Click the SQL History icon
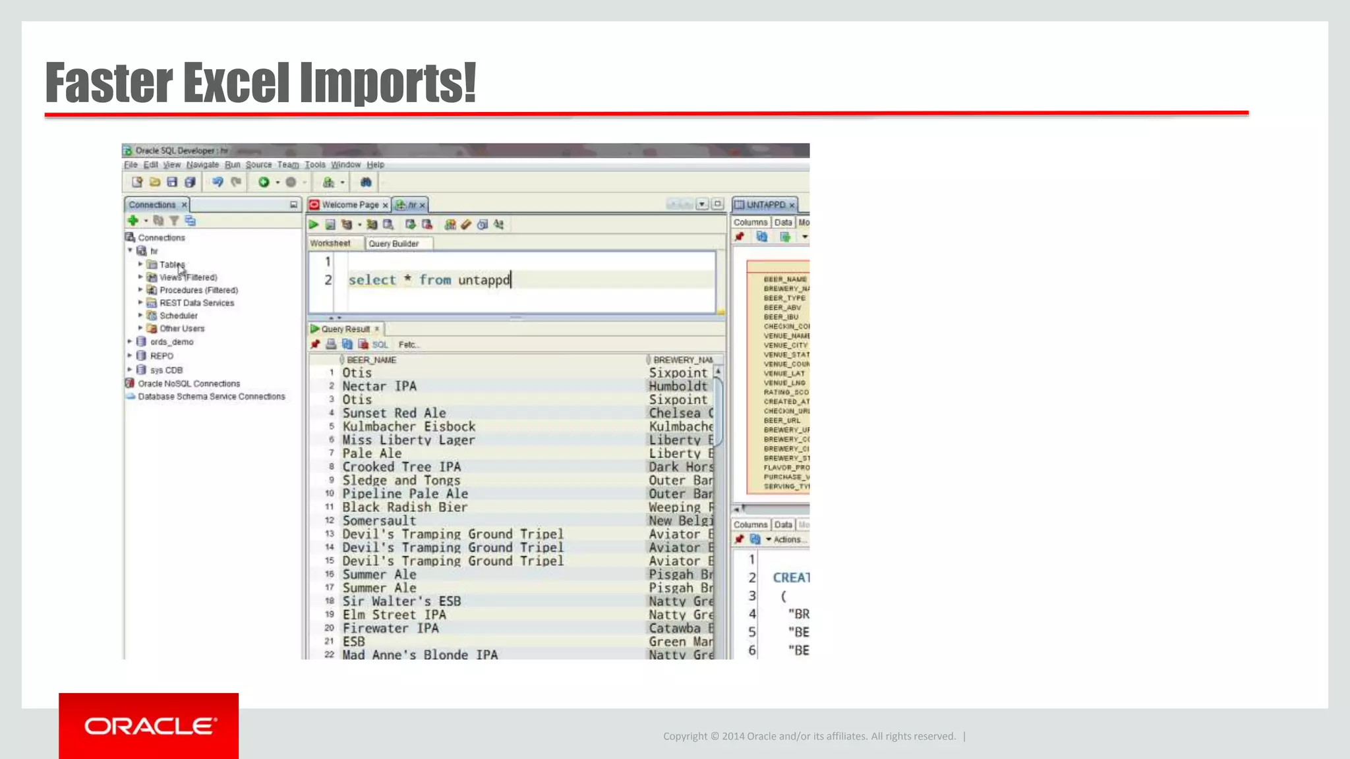Screen dimensions: 1350x759 coord(483,225)
